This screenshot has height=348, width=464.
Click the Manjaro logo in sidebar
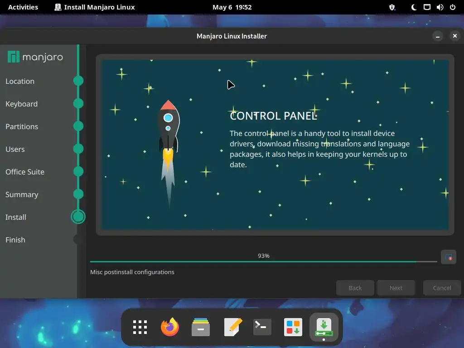coord(35,57)
